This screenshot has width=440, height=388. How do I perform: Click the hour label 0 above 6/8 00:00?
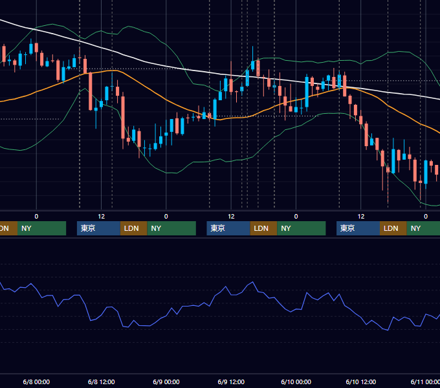click(x=36, y=217)
